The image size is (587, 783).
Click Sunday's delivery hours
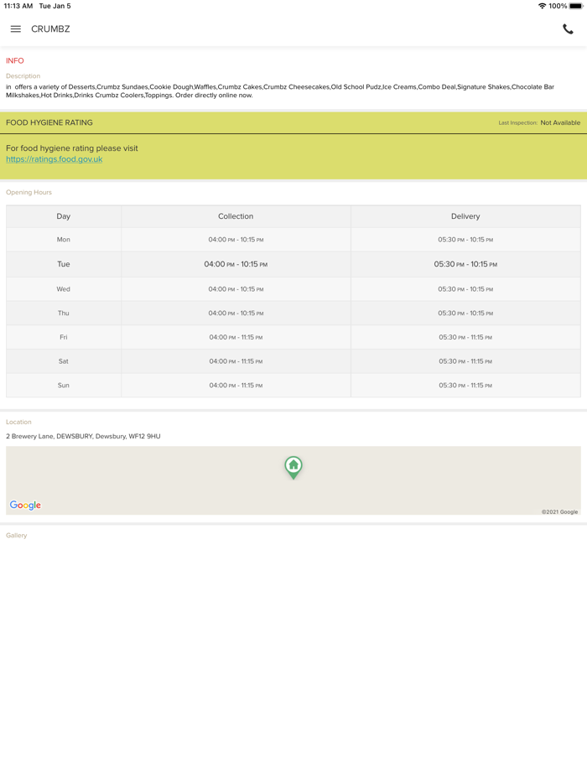click(465, 385)
